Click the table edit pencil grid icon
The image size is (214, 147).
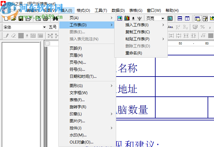point(205,18)
